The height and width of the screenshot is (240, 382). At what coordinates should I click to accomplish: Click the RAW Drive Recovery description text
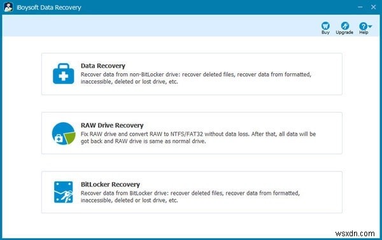pyautogui.click(x=198, y=138)
